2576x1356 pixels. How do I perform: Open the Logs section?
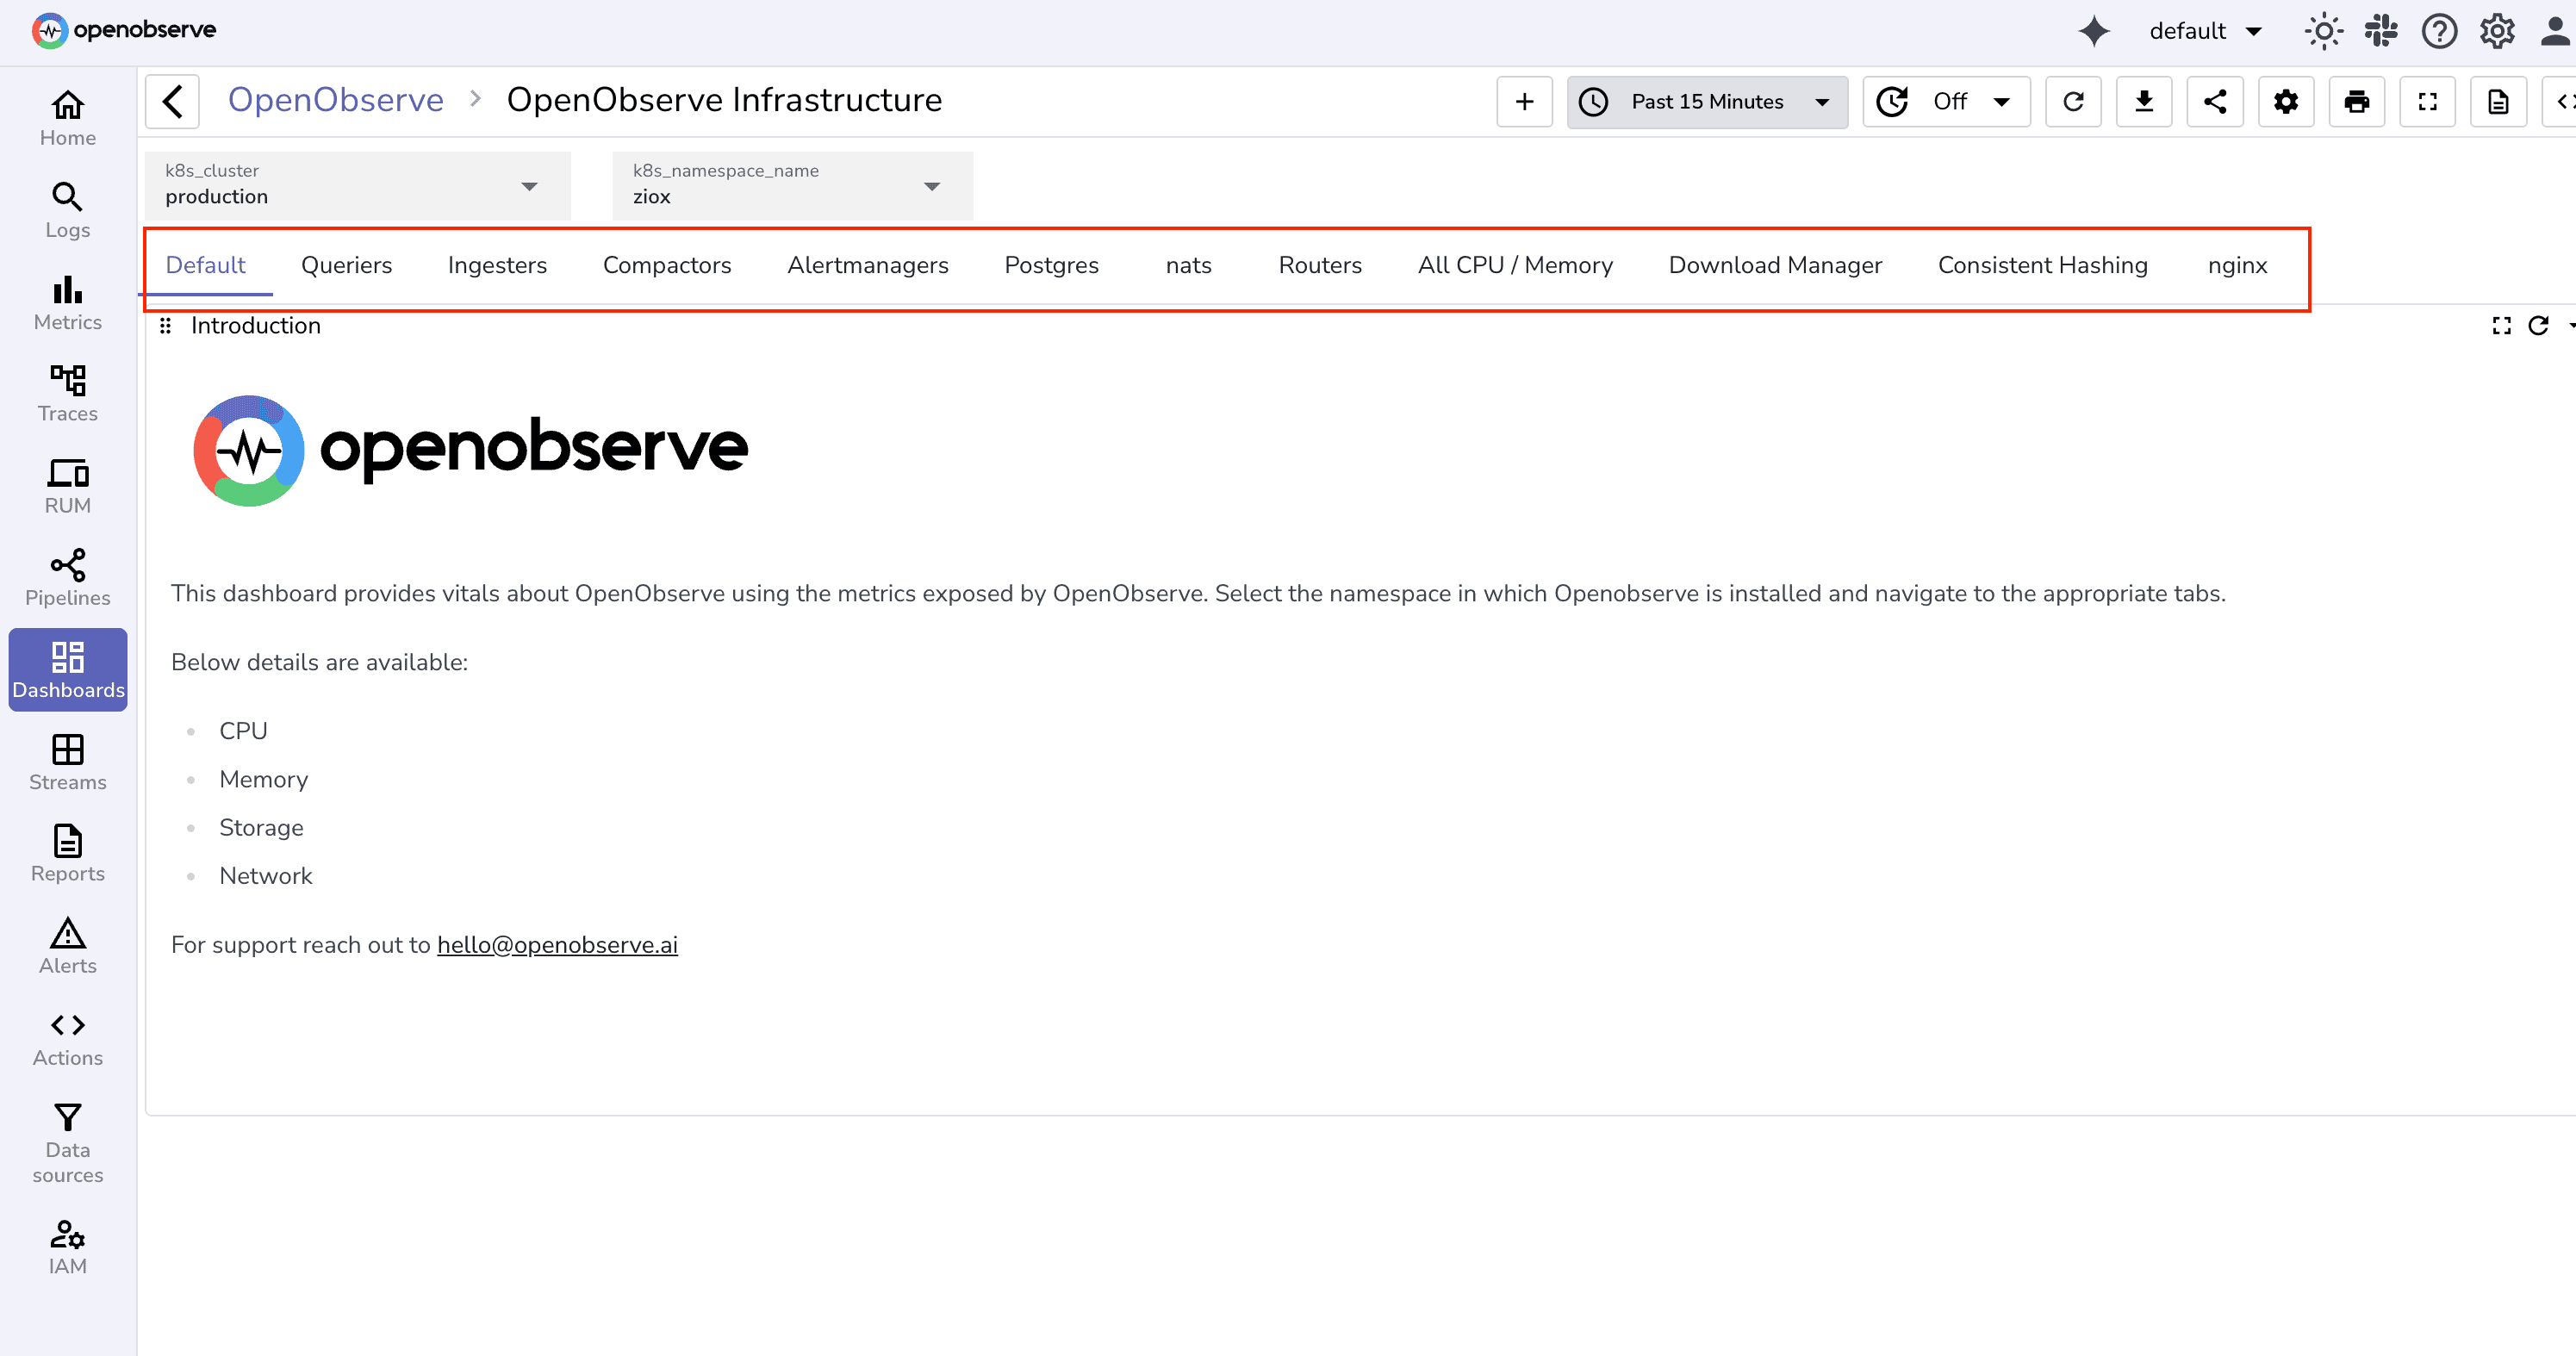(x=67, y=210)
